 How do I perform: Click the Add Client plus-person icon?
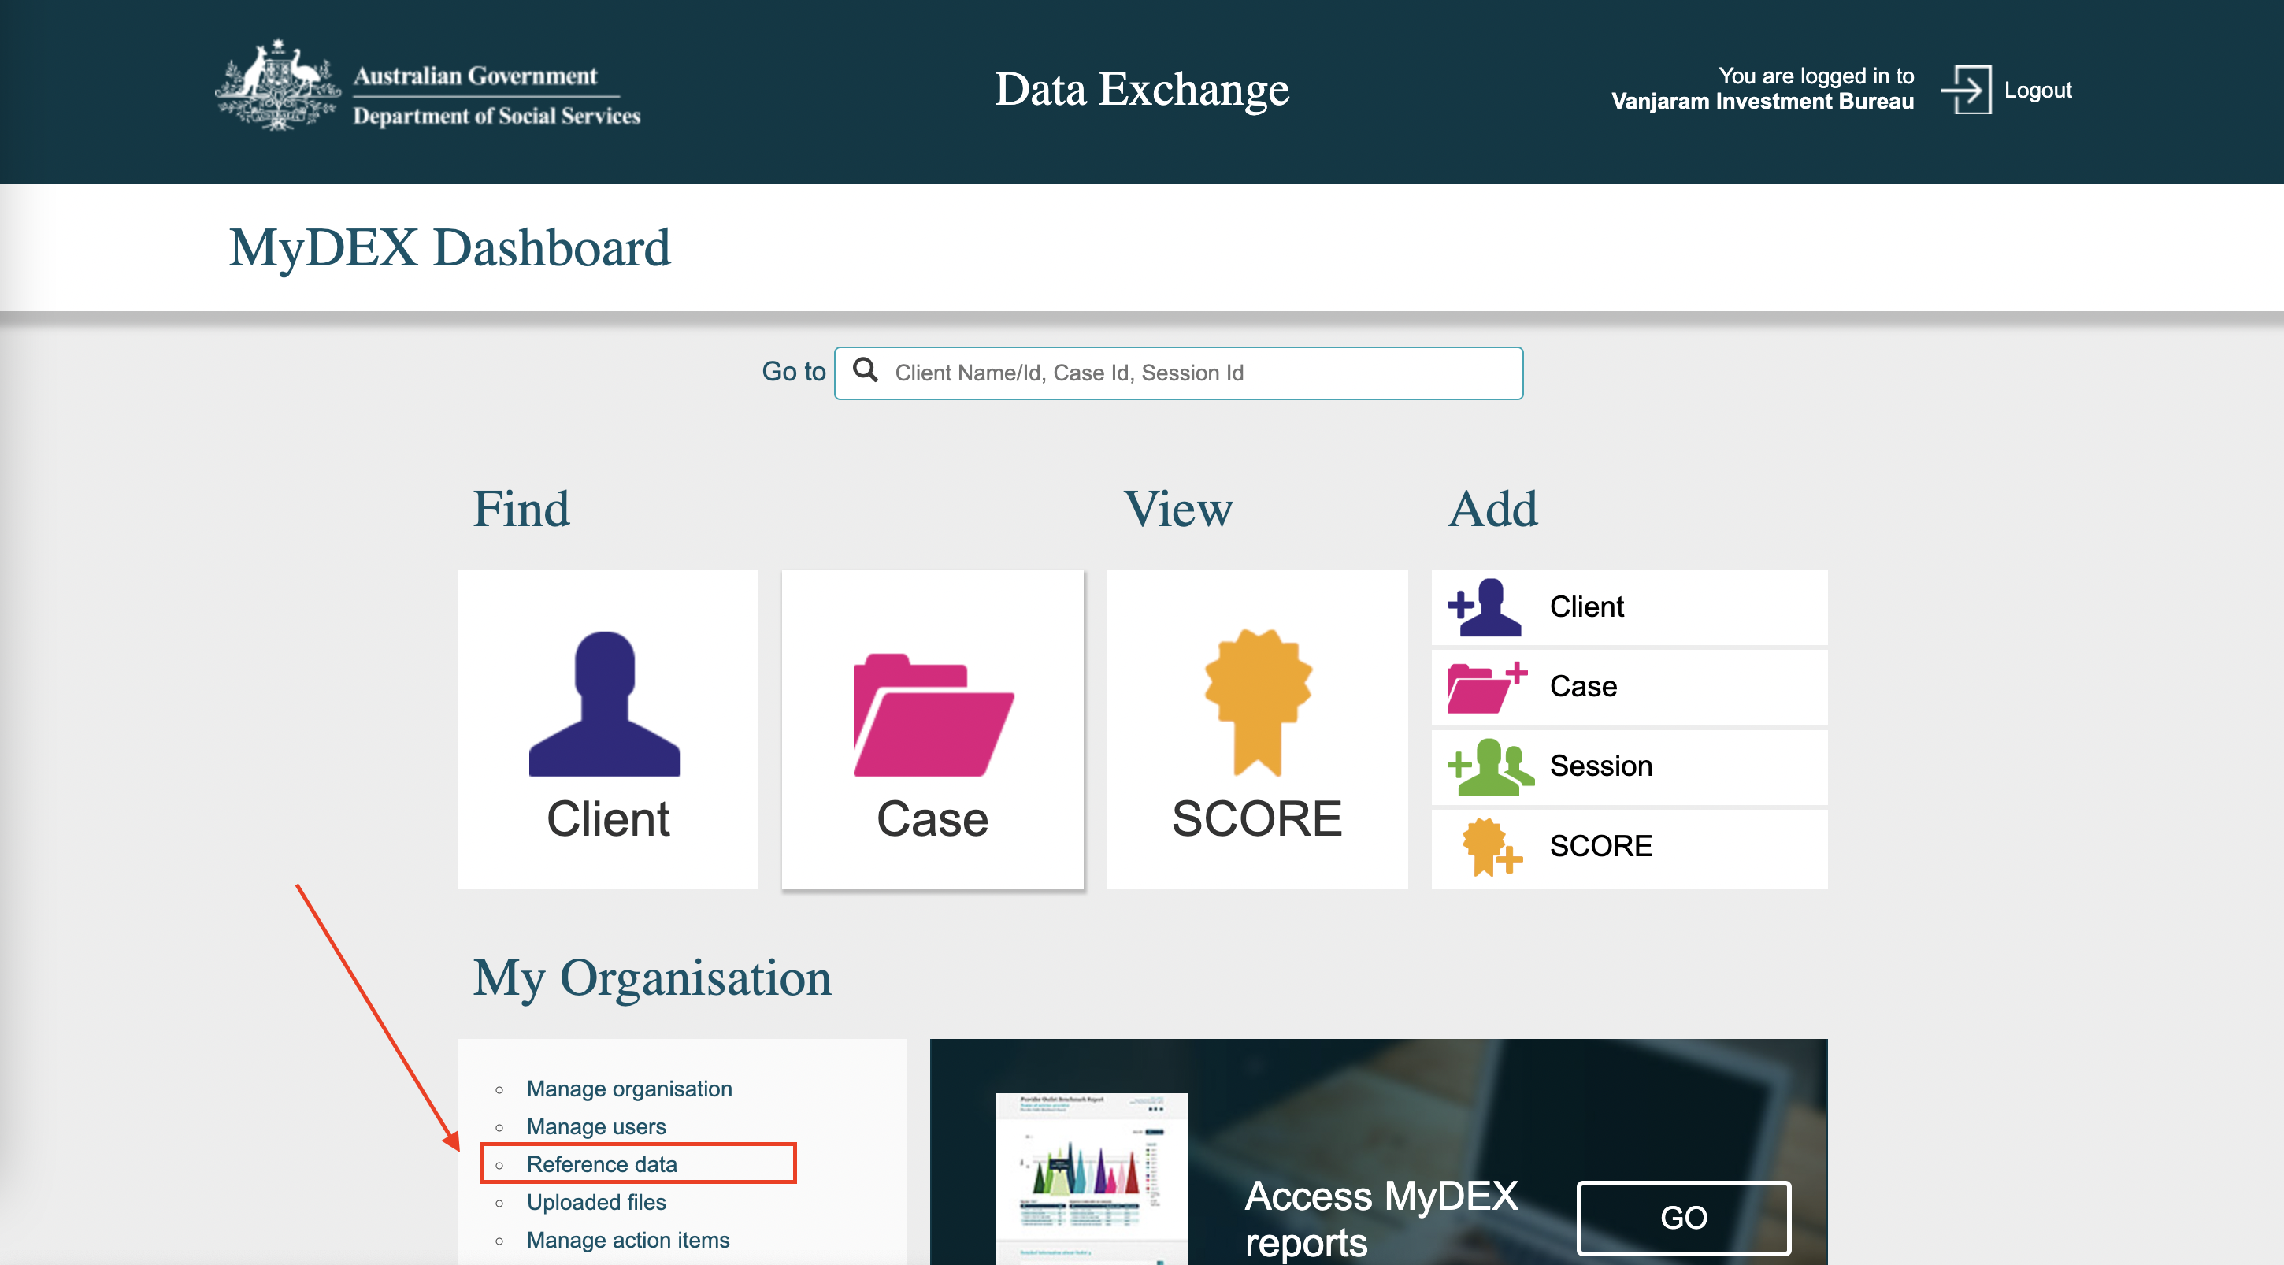tap(1485, 607)
